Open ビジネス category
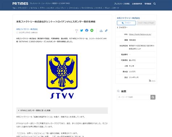 (99, 8)
